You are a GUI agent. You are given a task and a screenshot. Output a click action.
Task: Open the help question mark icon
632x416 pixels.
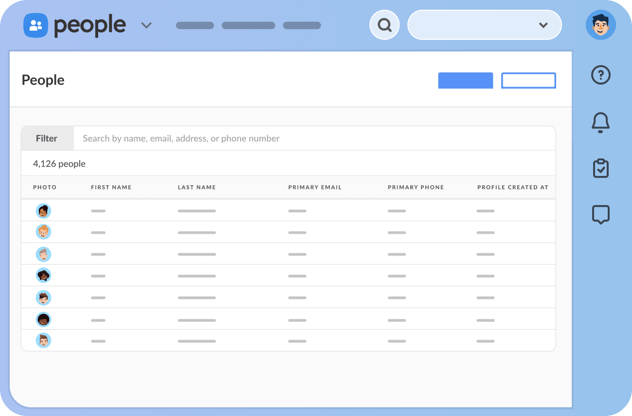[600, 75]
